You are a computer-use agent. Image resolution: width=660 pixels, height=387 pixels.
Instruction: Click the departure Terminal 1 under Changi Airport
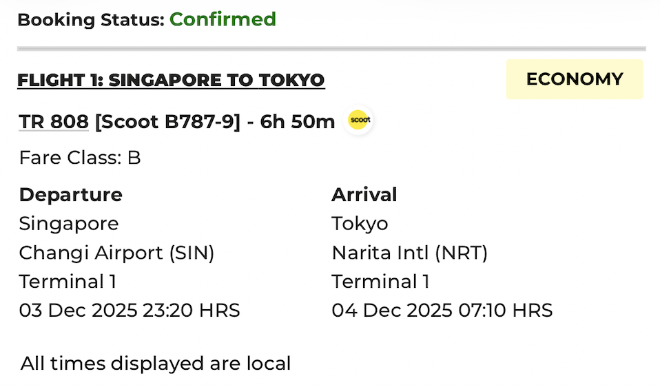point(68,282)
